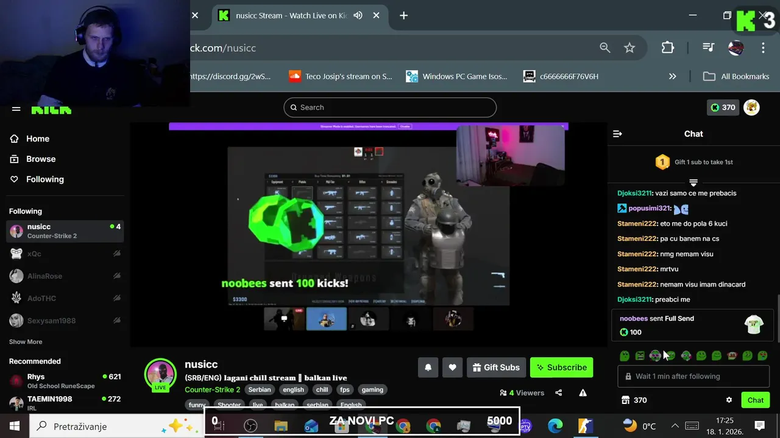Screen dimensions: 780x438
Task: Open nusicc channel in Following list
Action: click(65, 231)
